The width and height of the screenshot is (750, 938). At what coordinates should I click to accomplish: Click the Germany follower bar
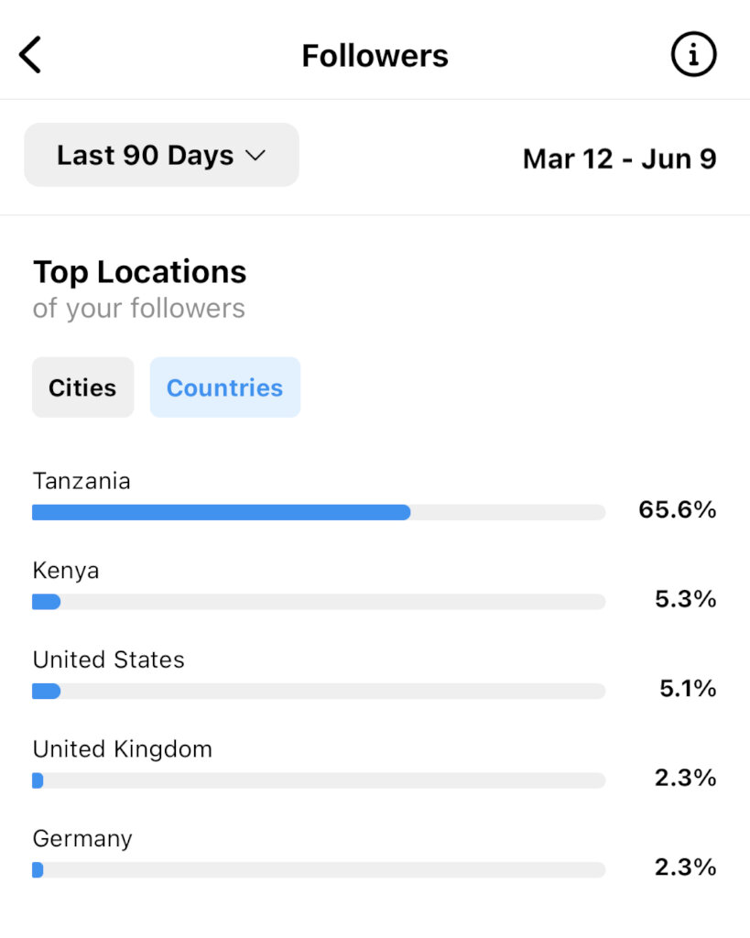[318, 869]
